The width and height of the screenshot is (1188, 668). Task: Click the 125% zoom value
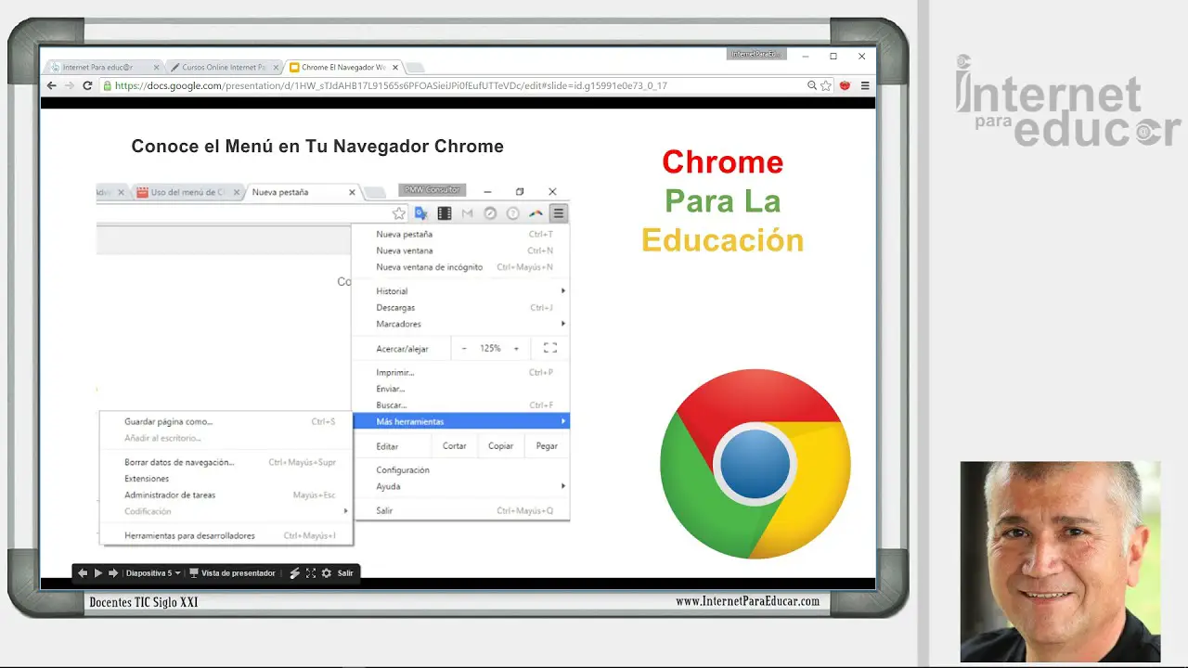[490, 348]
